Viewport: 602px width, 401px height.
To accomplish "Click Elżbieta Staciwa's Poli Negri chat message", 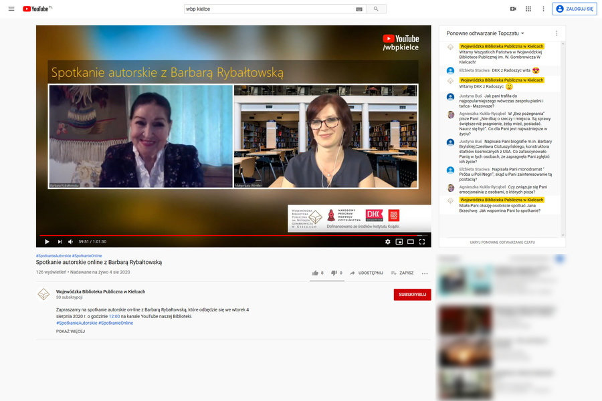I will 505,174.
